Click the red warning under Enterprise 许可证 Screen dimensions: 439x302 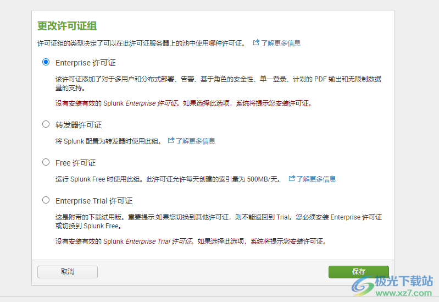(x=184, y=103)
